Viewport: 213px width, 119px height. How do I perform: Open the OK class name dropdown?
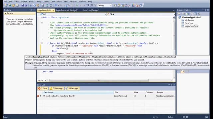105,14
